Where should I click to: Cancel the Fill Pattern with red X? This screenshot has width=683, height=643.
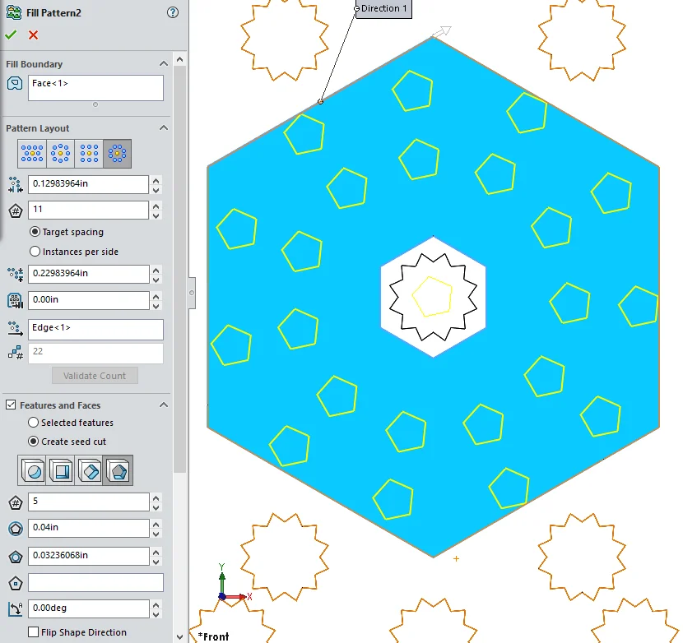click(33, 35)
